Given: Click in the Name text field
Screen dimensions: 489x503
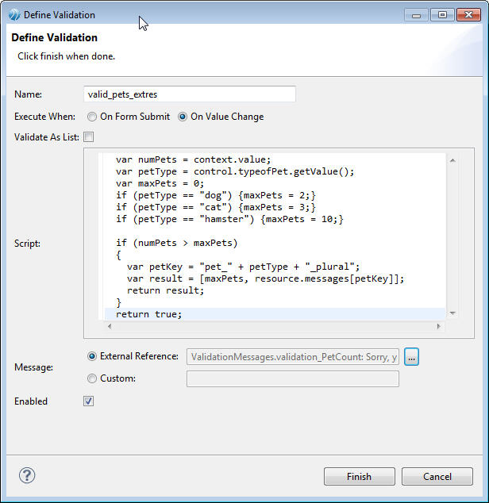Looking at the screenshot, I should [x=190, y=94].
